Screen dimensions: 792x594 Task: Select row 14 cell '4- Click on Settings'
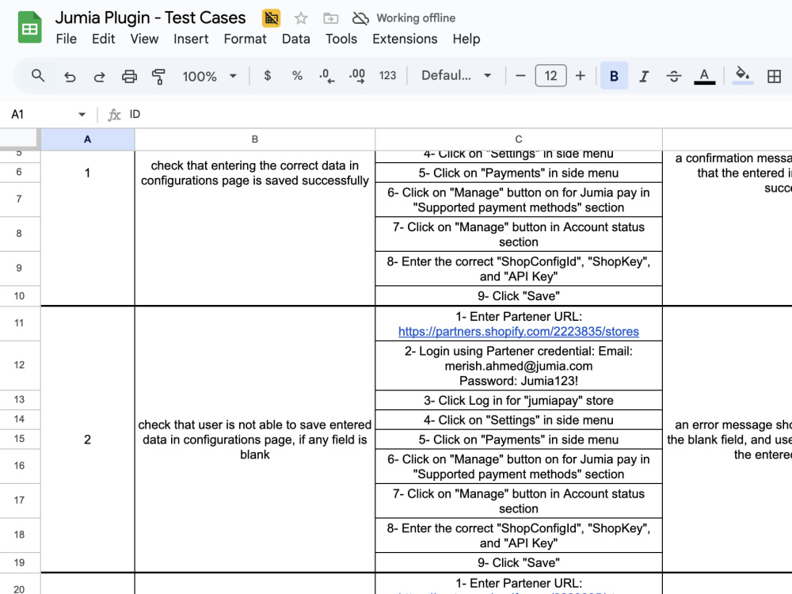pos(518,421)
